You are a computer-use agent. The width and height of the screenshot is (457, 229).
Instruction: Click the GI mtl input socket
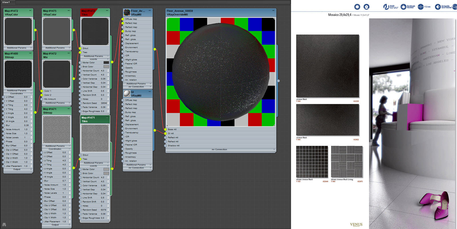click(x=165, y=134)
